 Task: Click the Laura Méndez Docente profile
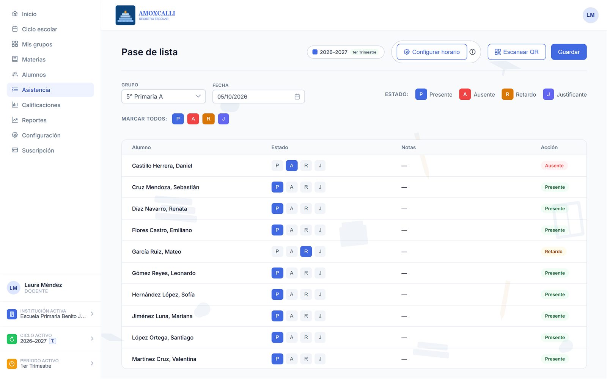pyautogui.click(x=50, y=288)
